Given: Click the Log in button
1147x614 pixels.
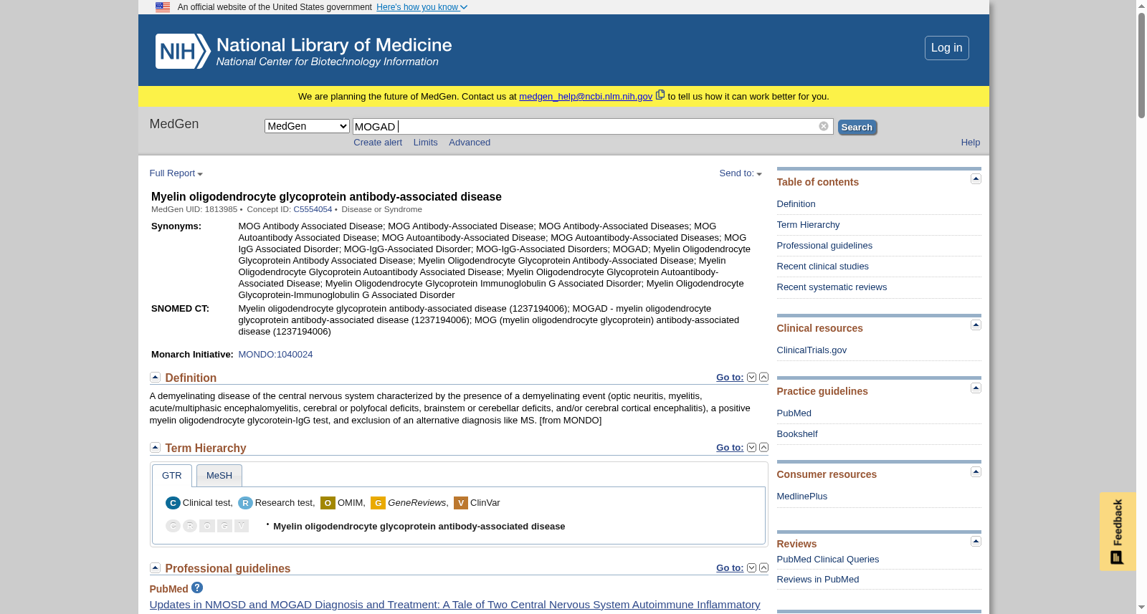Looking at the screenshot, I should (946, 48).
